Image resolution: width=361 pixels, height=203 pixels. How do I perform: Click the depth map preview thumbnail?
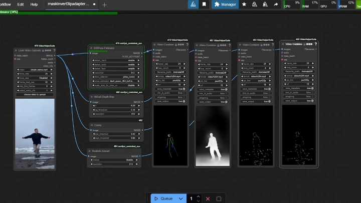(213, 136)
